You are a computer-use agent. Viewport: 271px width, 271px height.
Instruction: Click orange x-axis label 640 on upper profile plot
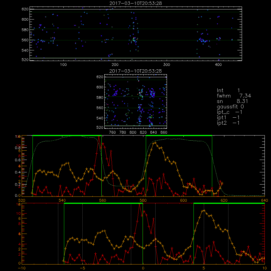coord(264,200)
